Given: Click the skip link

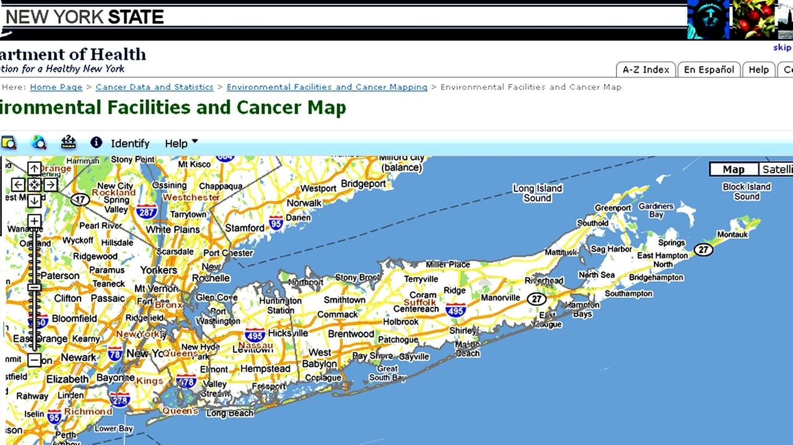Looking at the screenshot, I should pyautogui.click(x=782, y=48).
